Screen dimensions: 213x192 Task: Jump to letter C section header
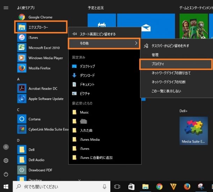coord(18,110)
